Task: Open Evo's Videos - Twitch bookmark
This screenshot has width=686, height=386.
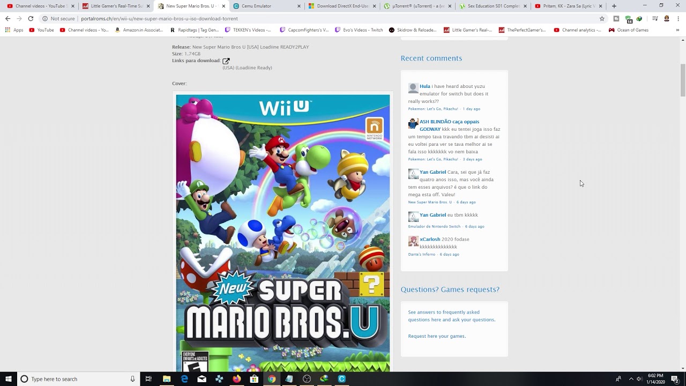Action: [359, 30]
